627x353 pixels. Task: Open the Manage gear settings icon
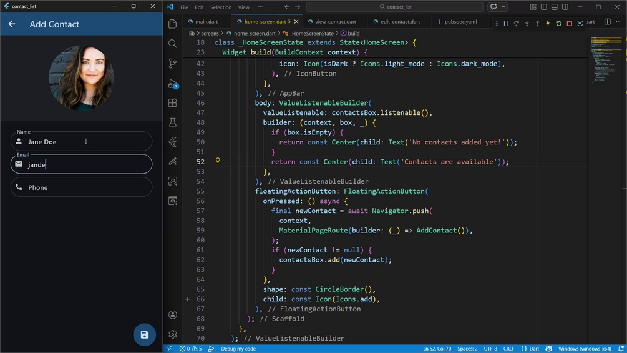point(173,334)
